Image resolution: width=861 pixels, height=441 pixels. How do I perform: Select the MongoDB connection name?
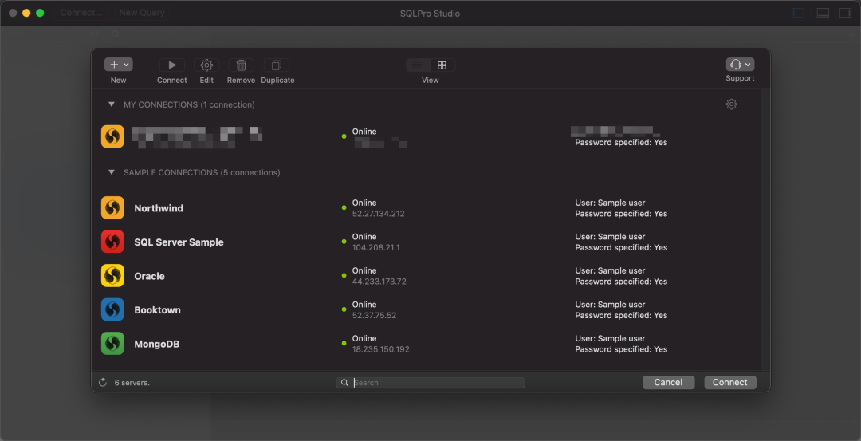tap(157, 345)
